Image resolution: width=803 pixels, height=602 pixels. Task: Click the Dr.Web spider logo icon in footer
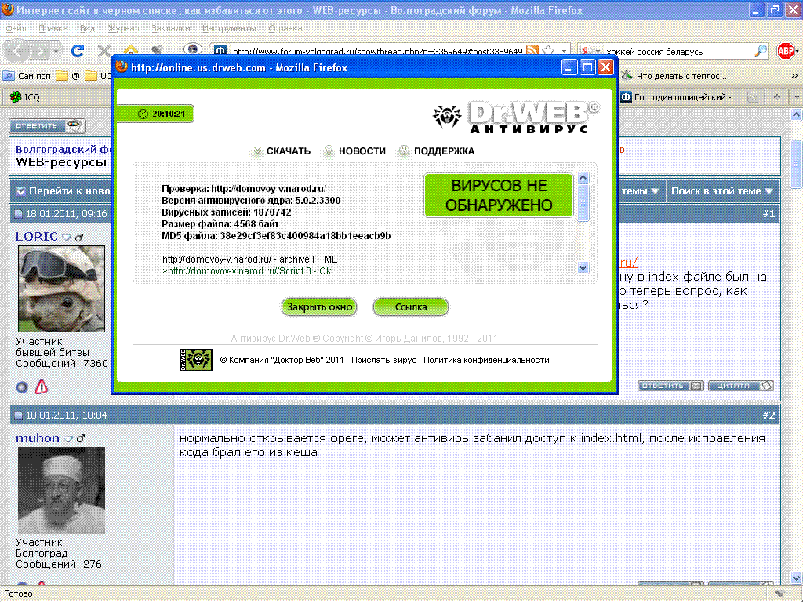[x=196, y=359]
